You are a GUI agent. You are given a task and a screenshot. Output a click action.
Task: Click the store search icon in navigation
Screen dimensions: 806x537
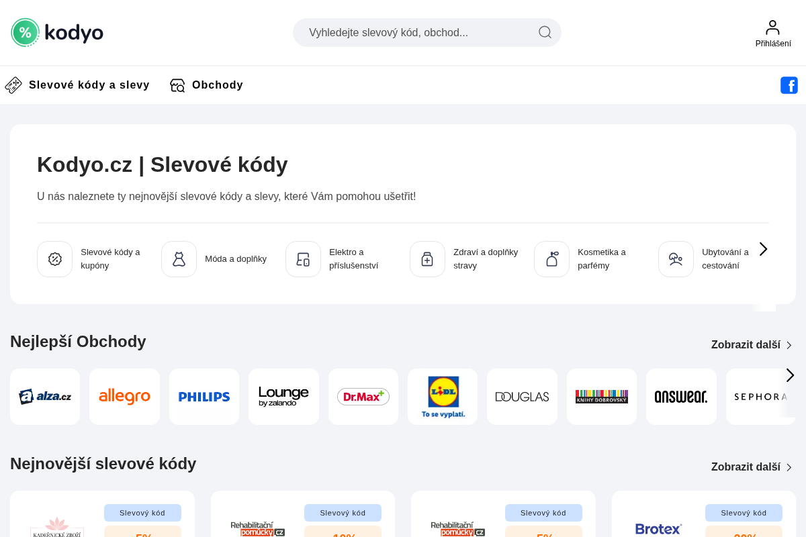tap(177, 85)
